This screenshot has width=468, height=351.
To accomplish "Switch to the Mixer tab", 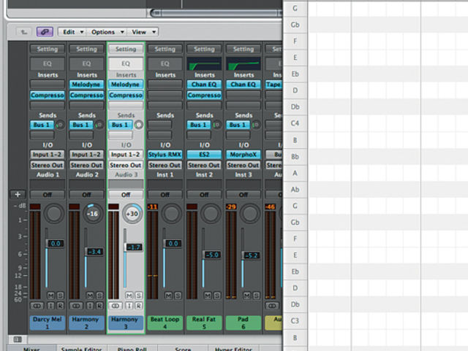I will pos(31,348).
